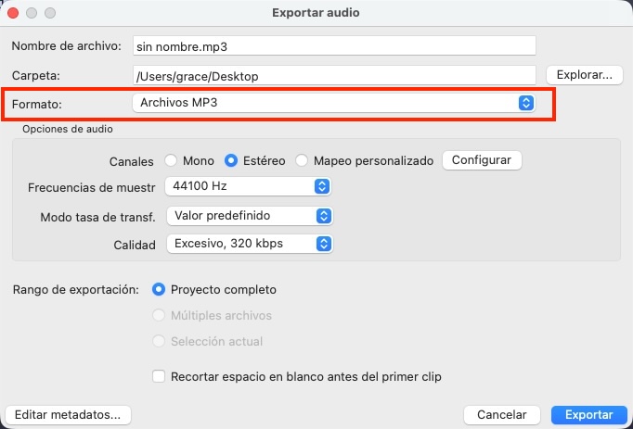Click the file name field 'sin nombre.mp3'
The width and height of the screenshot is (633, 429).
click(334, 46)
